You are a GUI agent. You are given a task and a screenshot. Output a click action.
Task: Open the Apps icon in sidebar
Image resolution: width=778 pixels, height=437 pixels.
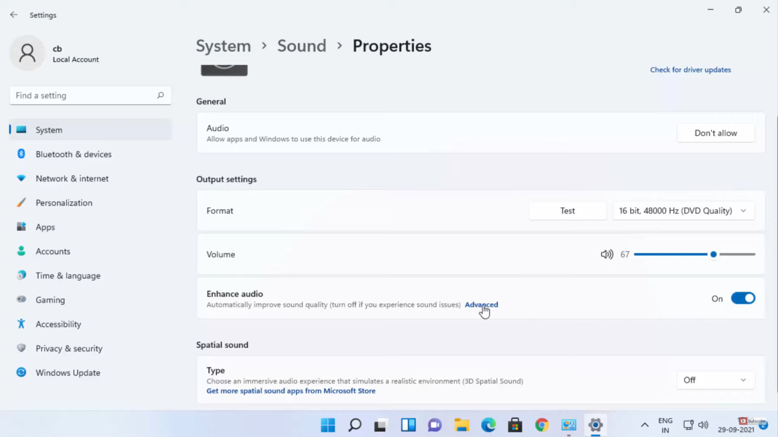[x=21, y=227]
